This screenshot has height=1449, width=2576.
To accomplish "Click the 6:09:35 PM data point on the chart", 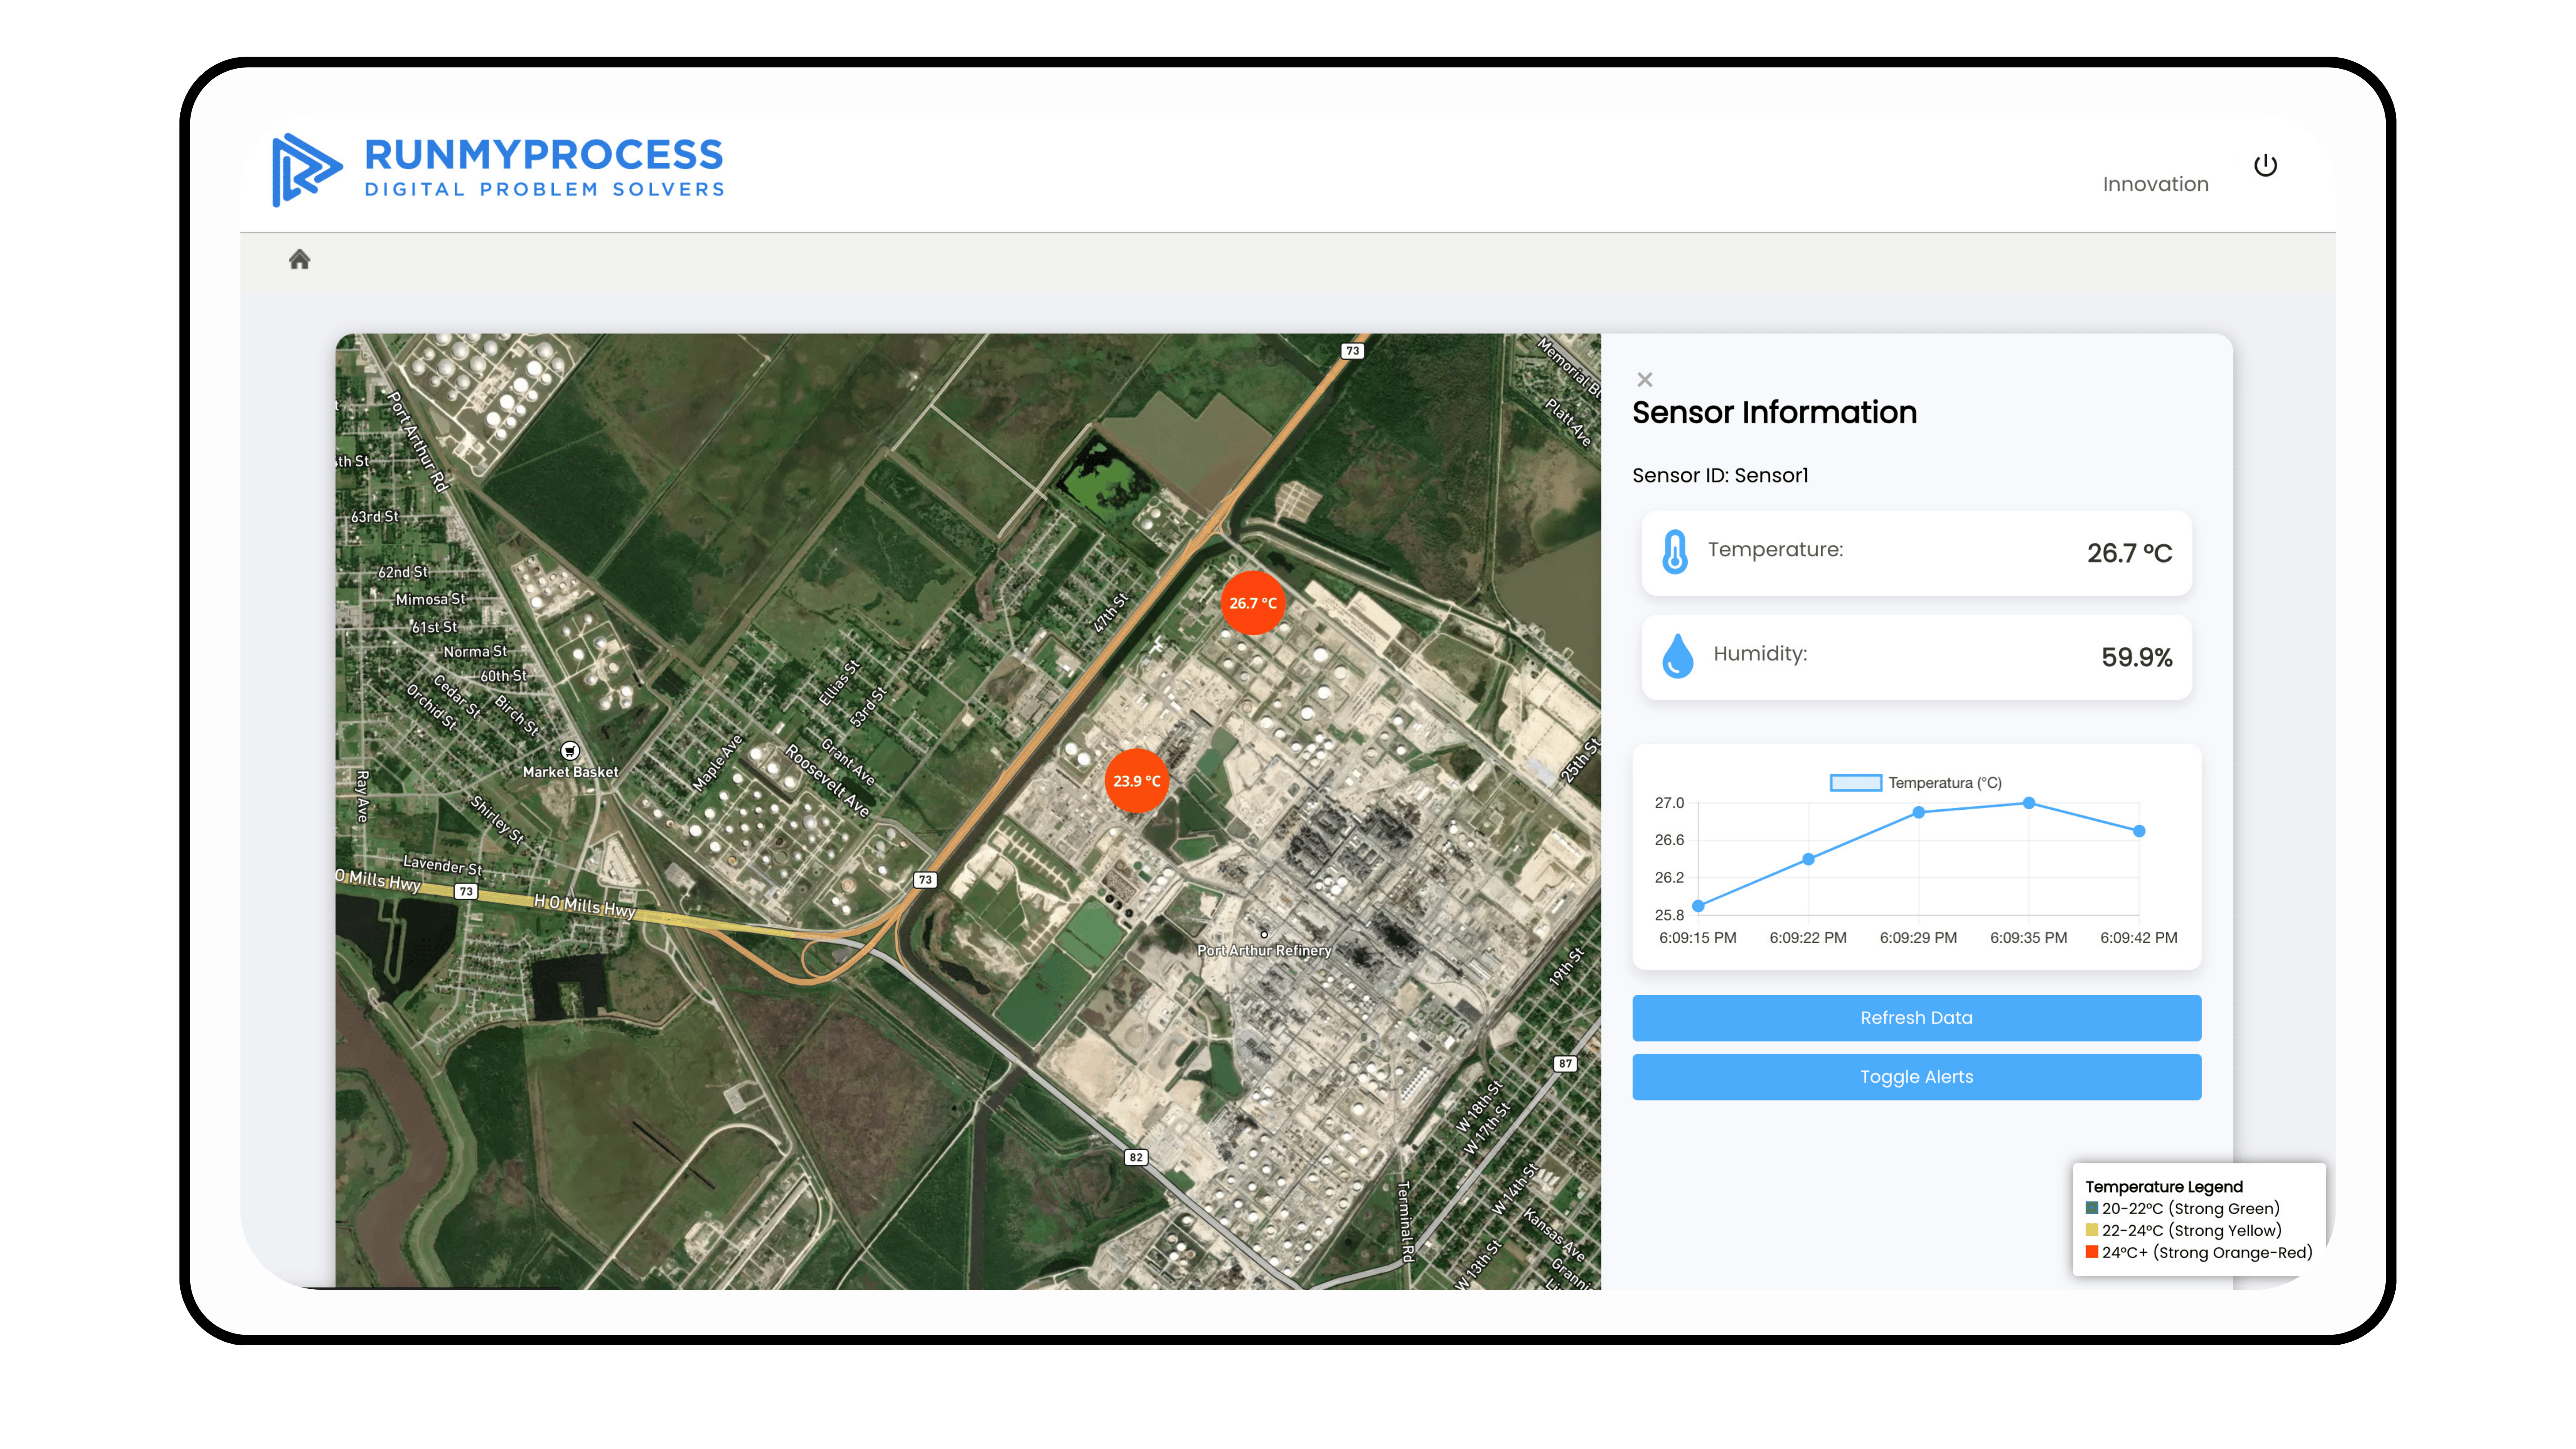I will click(x=2029, y=802).
